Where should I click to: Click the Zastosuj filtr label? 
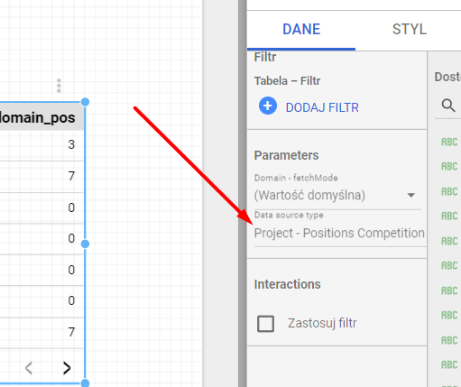coord(322,323)
